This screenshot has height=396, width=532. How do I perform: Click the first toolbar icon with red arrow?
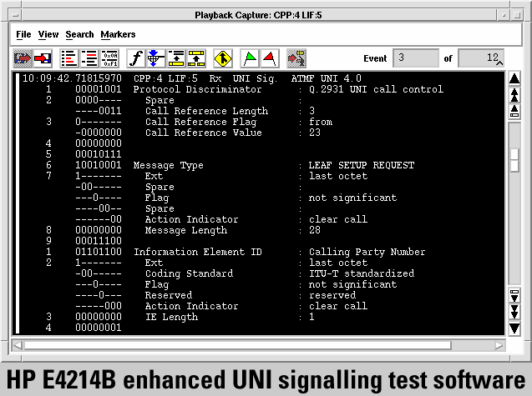coord(23,58)
